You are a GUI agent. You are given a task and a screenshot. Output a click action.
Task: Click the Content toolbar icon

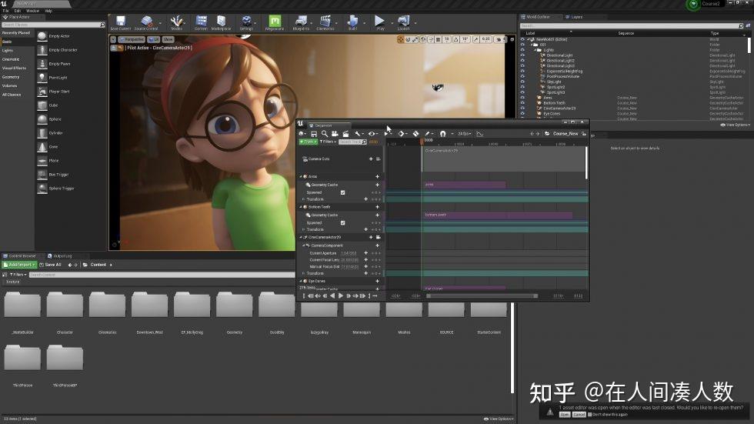pyautogui.click(x=201, y=22)
